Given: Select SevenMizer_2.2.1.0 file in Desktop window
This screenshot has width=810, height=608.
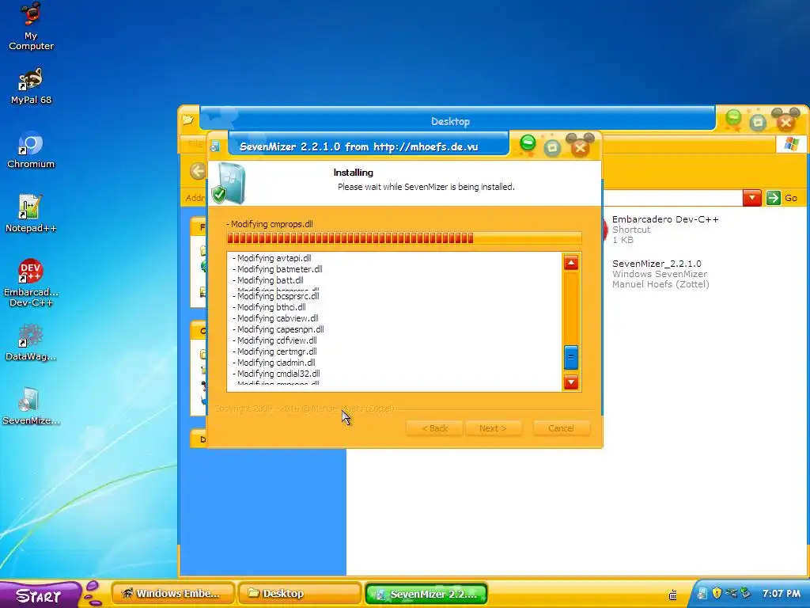Looking at the screenshot, I should click(660, 273).
